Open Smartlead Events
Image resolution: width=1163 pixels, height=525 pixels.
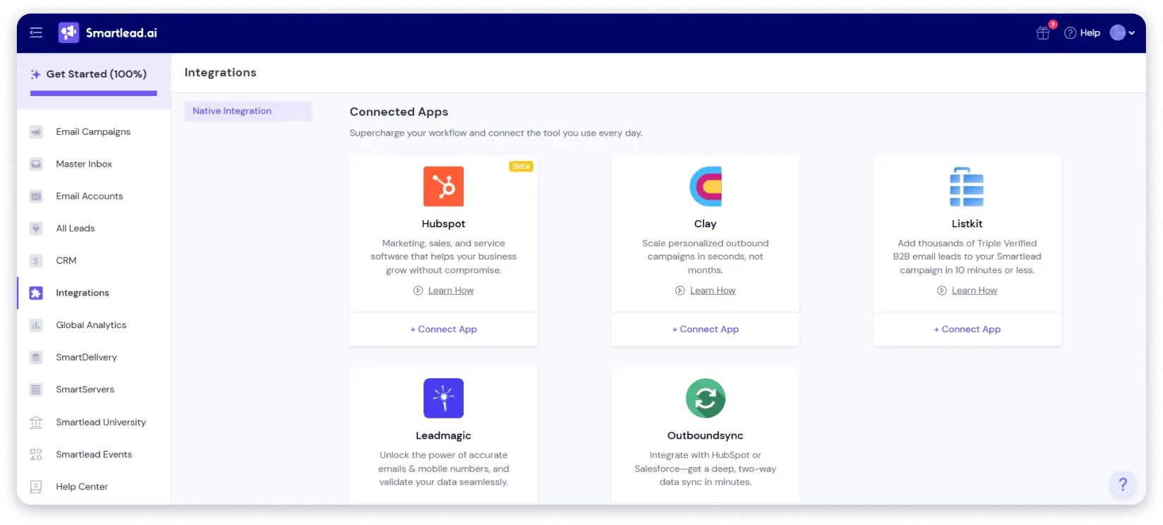tap(94, 454)
